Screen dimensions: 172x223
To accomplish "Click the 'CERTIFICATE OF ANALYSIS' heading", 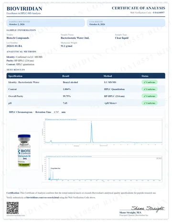I will point(139,8).
